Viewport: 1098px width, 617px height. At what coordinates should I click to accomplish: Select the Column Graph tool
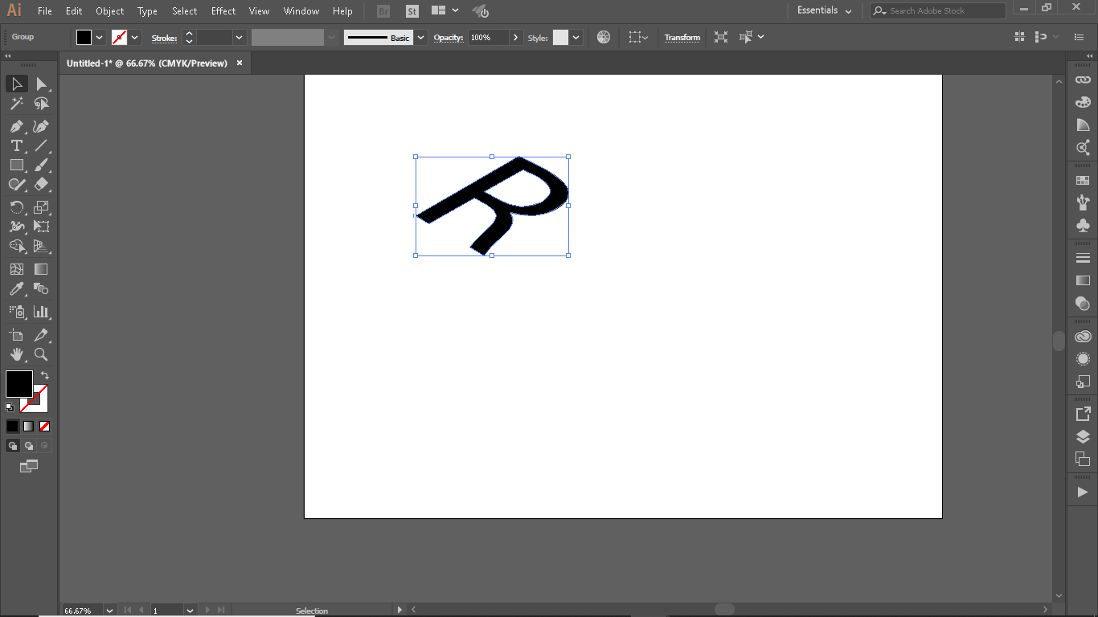pyautogui.click(x=41, y=311)
